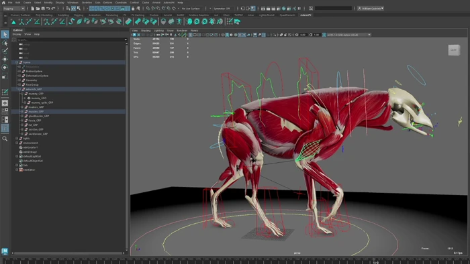Click the Outliner search field
This screenshot has height=264, width=470.
[70, 40]
